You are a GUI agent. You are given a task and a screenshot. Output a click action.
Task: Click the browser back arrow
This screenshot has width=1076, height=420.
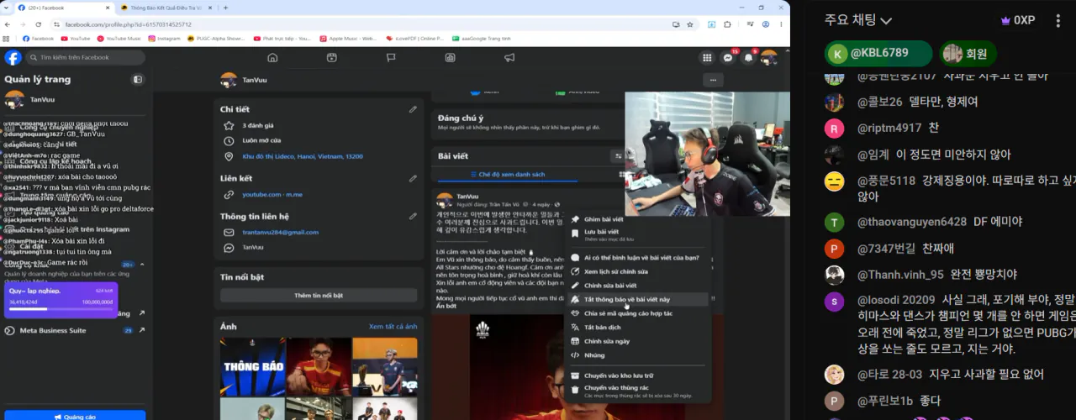[8, 24]
